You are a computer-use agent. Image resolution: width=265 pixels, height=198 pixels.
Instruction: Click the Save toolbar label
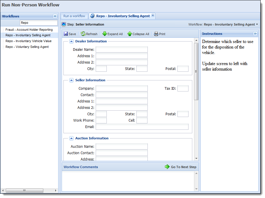[72, 34]
